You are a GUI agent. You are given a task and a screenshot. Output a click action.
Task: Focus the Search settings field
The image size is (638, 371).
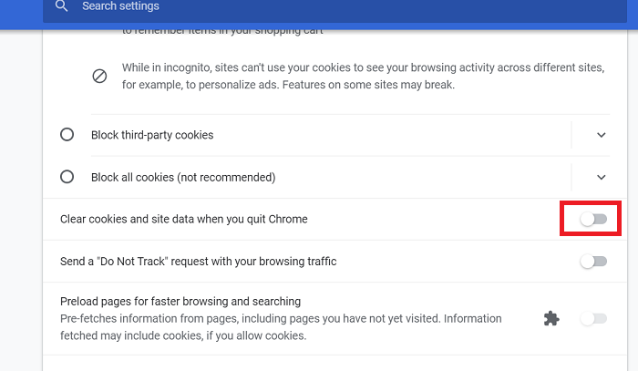(x=273, y=6)
